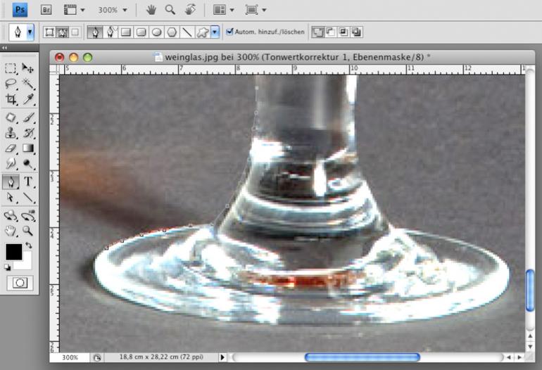
Task: Select the Hand tool in application bar
Action: 151,10
